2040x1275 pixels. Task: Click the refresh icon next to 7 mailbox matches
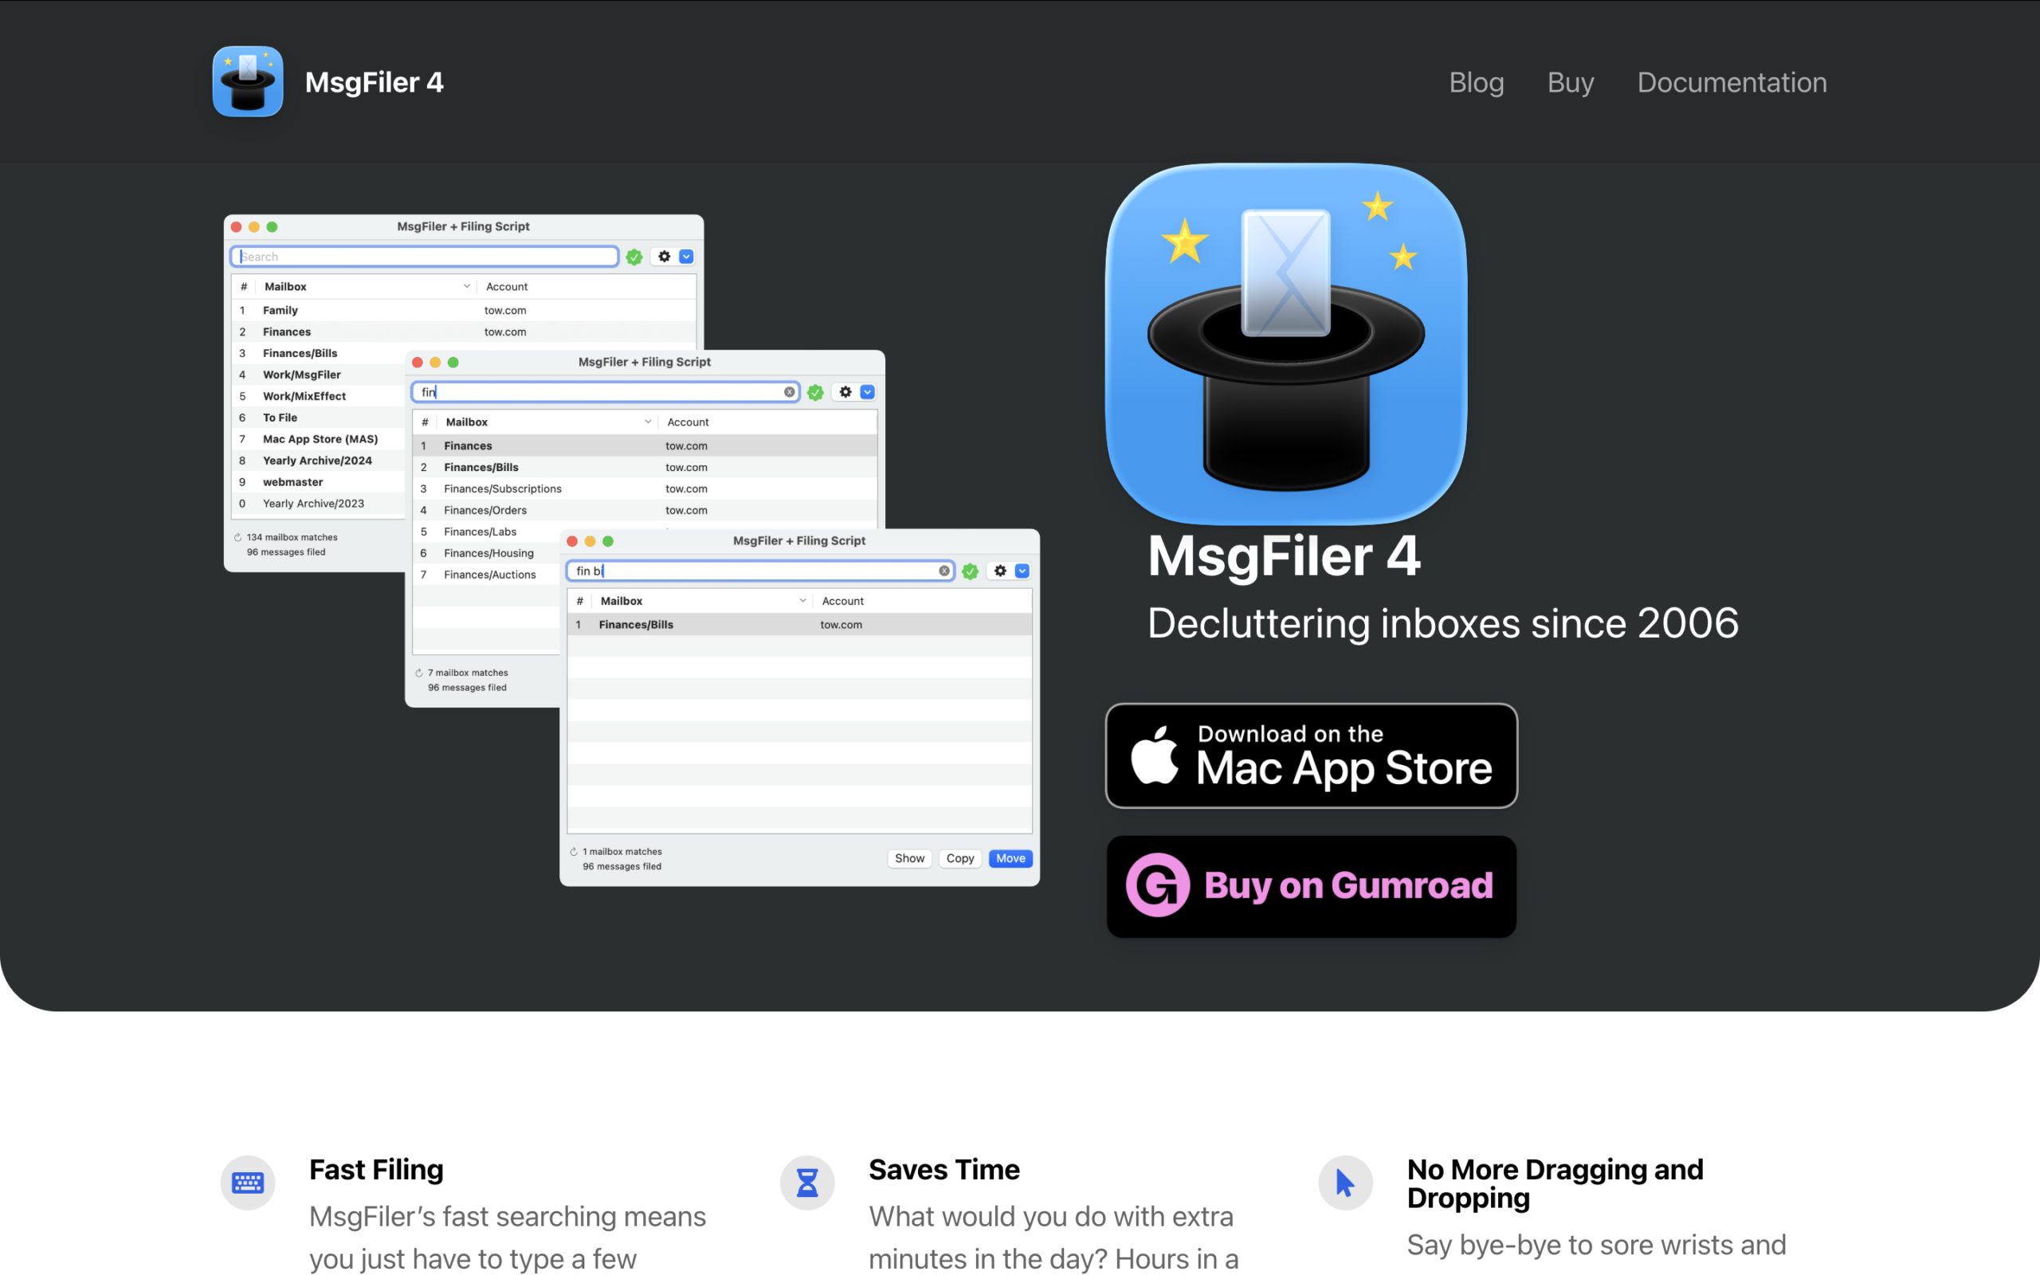(x=419, y=673)
